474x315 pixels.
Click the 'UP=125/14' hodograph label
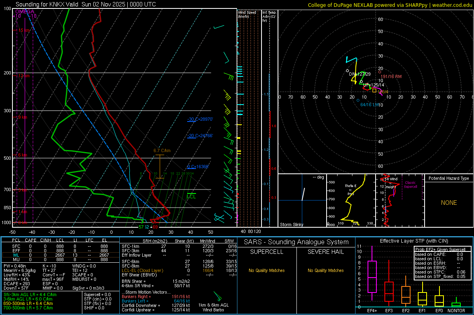[374, 85]
